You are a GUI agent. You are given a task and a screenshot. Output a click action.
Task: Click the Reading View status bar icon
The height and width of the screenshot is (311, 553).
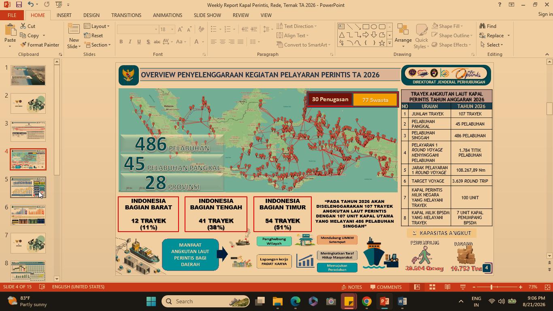[x=447, y=287]
